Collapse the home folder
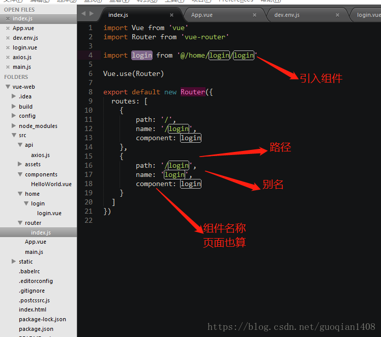 tap(20, 194)
